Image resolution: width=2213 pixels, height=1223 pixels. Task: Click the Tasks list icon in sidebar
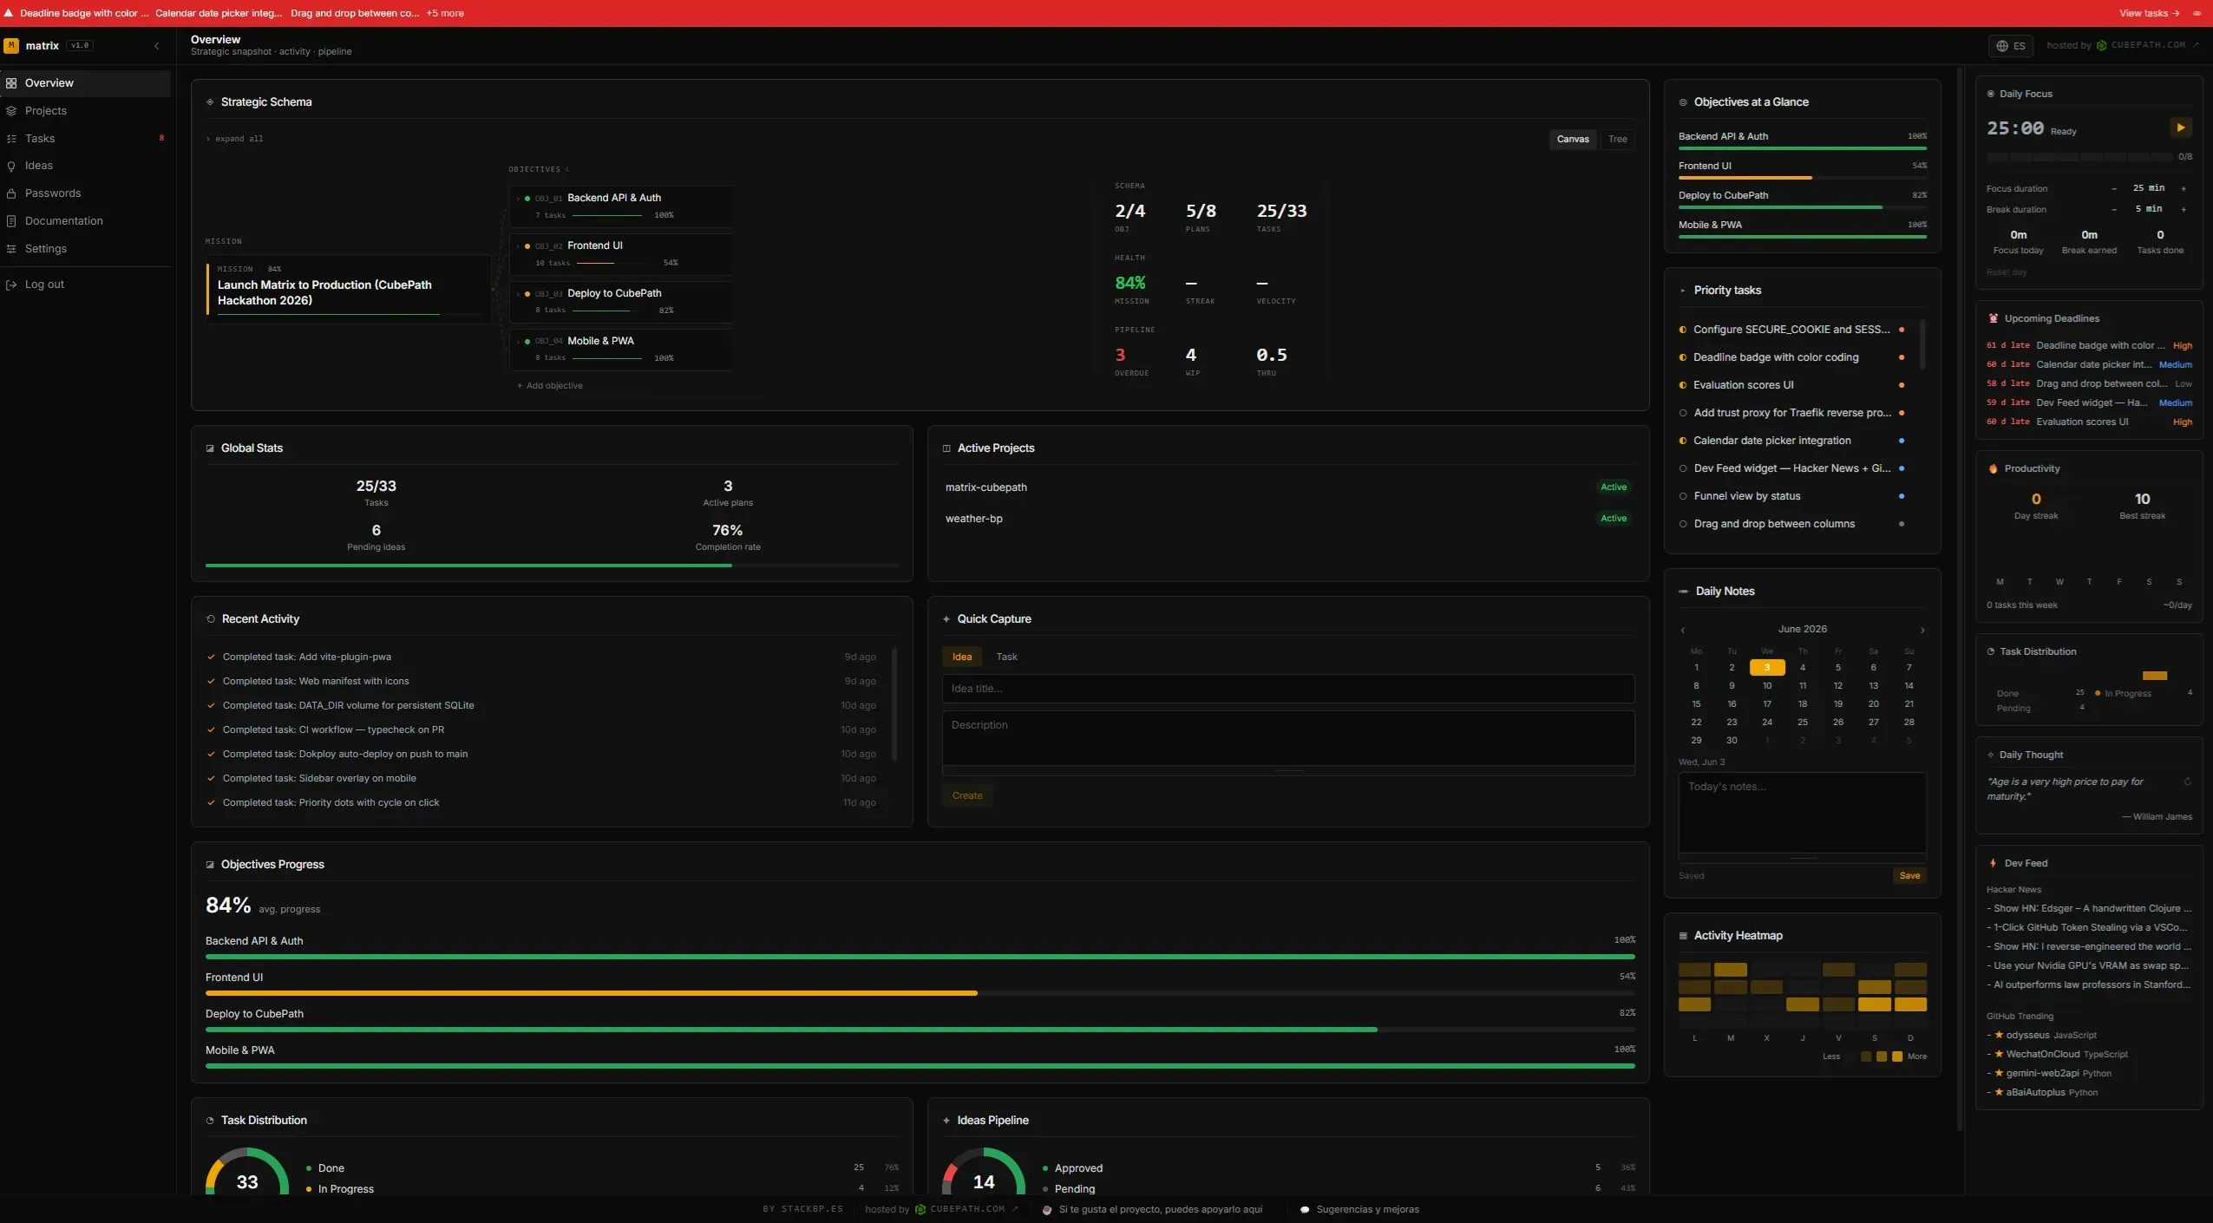pyautogui.click(x=11, y=139)
